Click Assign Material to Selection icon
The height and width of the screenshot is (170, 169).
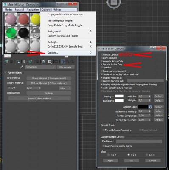click(18, 62)
